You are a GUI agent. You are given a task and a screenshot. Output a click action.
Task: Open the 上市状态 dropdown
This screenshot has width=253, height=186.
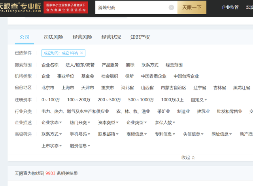tap(51, 146)
